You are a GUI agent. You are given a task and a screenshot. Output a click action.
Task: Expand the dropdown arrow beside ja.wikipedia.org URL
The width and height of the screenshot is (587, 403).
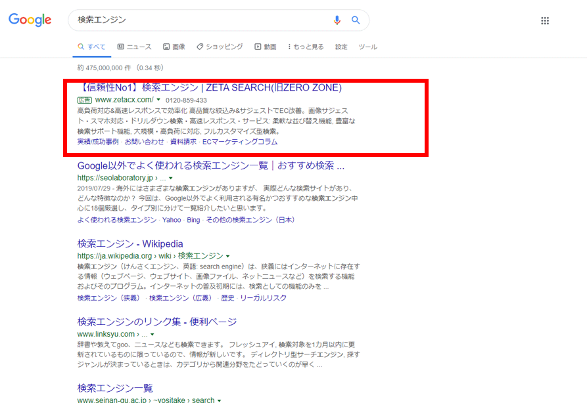[227, 256]
